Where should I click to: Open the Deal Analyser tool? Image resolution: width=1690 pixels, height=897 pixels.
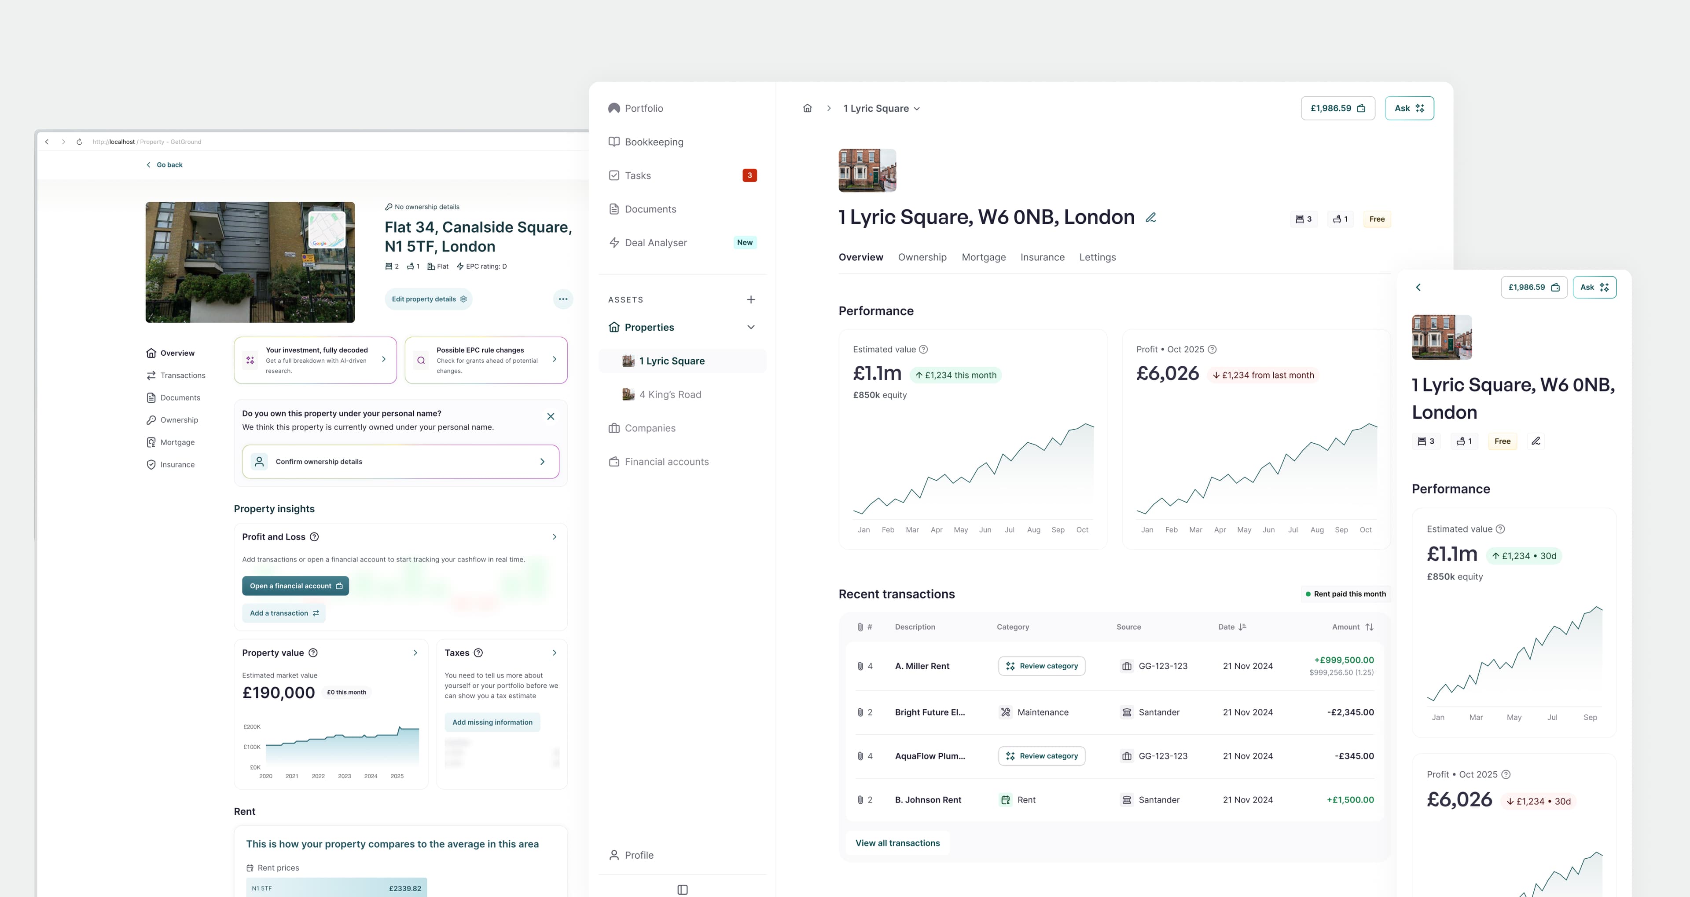655,242
